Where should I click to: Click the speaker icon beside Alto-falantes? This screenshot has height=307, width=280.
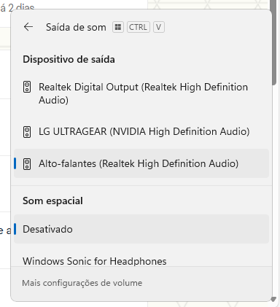point(27,164)
